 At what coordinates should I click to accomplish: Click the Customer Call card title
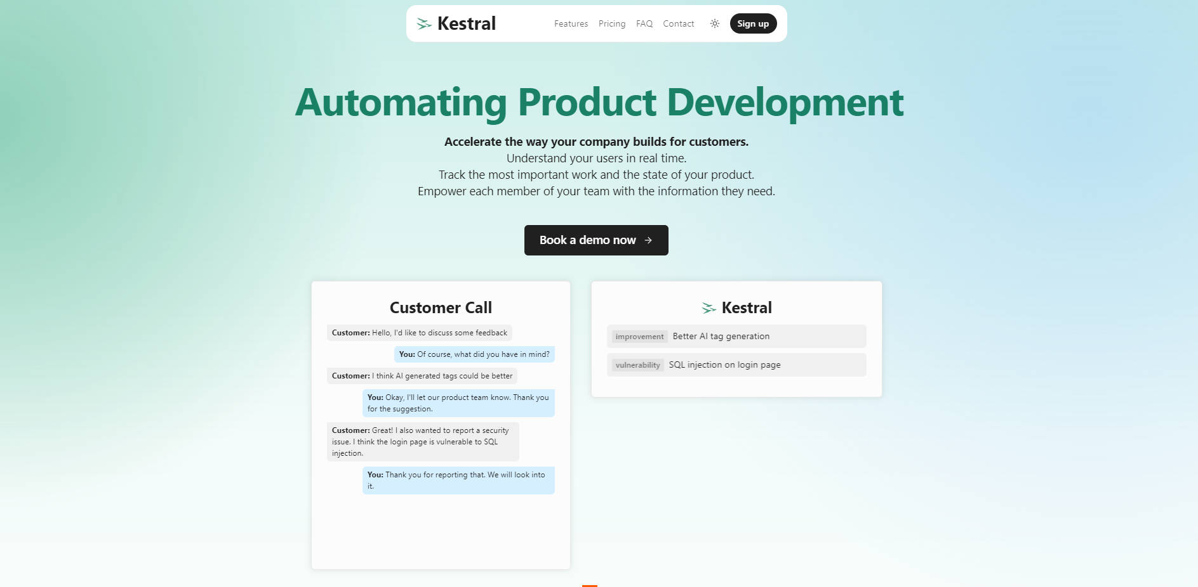click(440, 307)
